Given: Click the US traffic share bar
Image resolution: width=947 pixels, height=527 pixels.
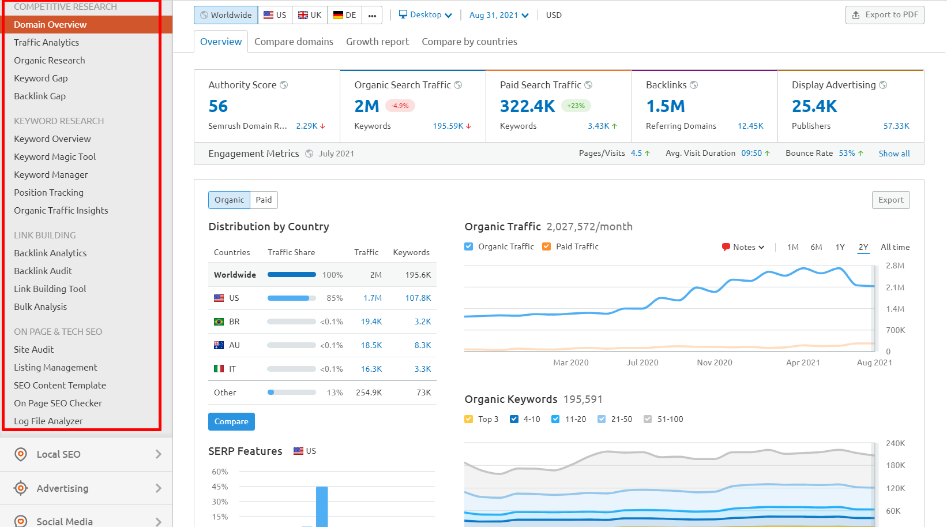Looking at the screenshot, I should coord(291,298).
